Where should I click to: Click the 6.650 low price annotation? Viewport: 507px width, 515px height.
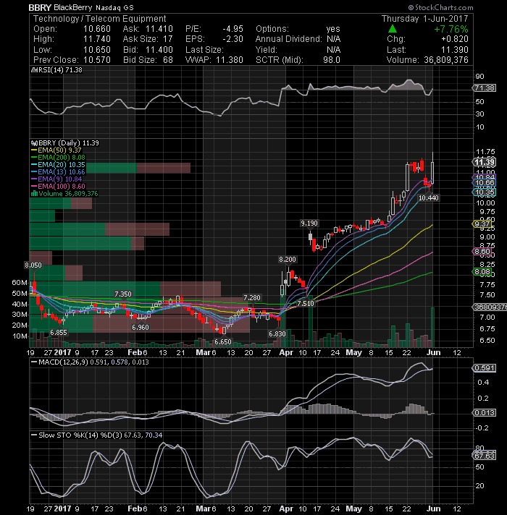223,342
